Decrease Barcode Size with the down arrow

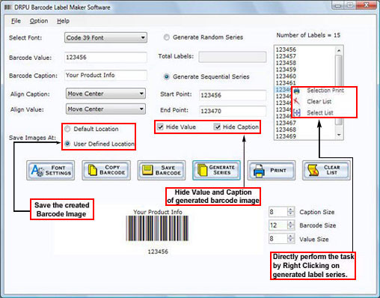point(290,228)
